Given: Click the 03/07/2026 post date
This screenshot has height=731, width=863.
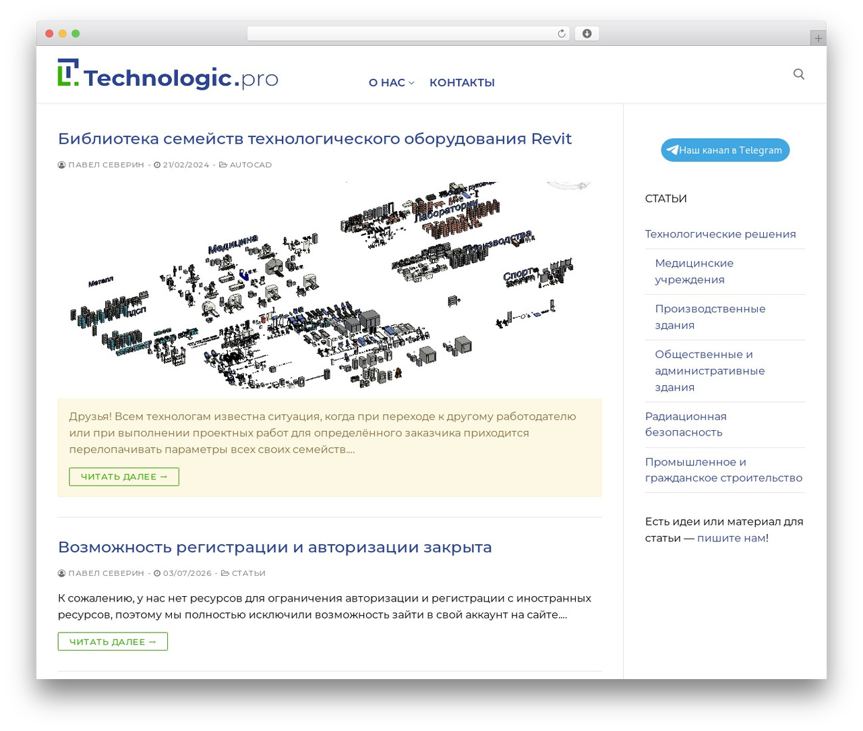Looking at the screenshot, I should coord(187,573).
